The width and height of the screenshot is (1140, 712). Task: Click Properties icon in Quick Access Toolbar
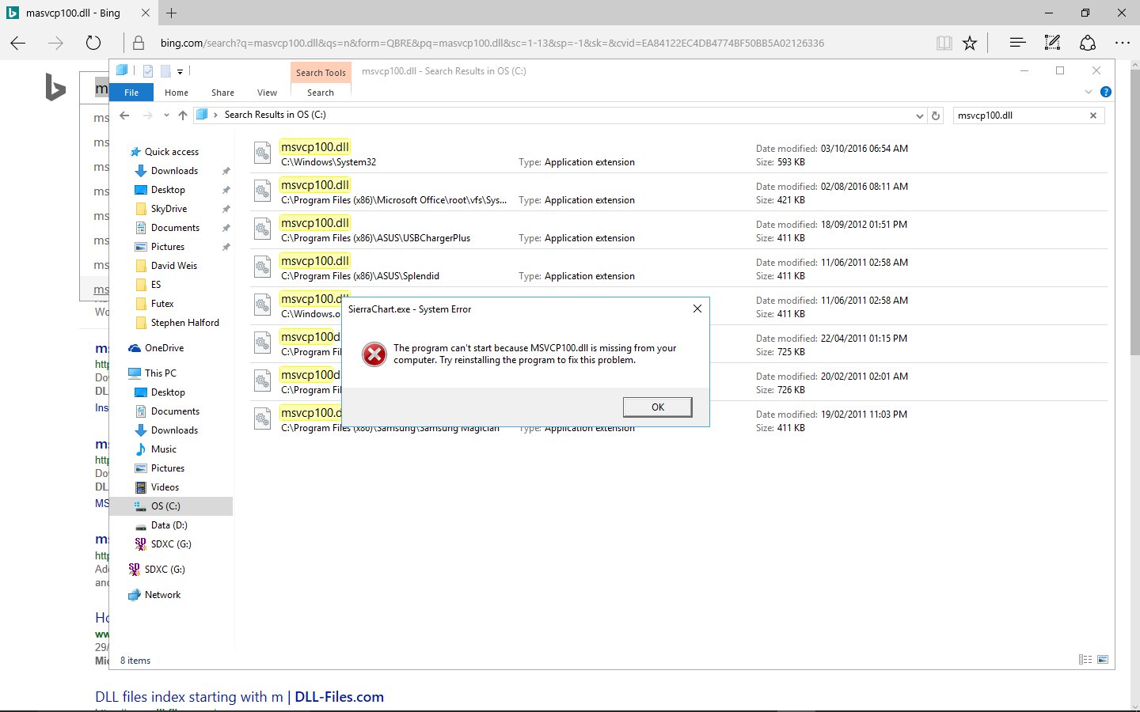pyautogui.click(x=148, y=71)
